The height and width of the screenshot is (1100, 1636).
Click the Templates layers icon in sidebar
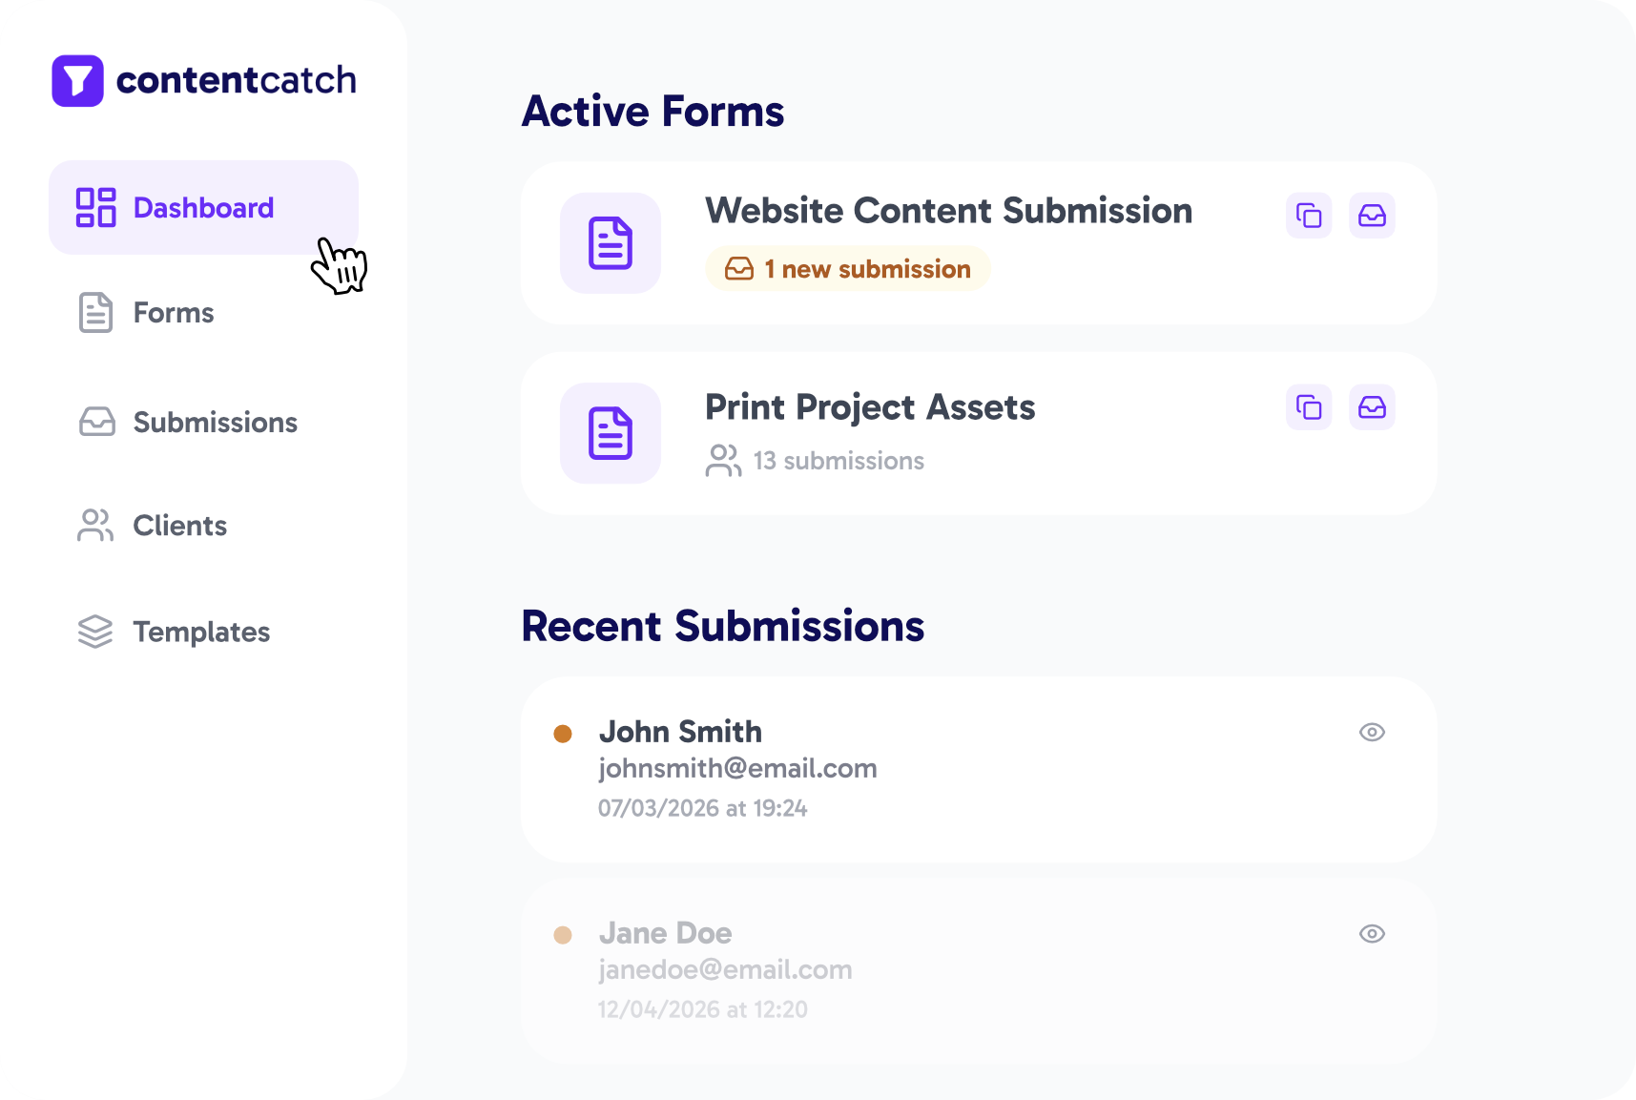[x=95, y=632]
